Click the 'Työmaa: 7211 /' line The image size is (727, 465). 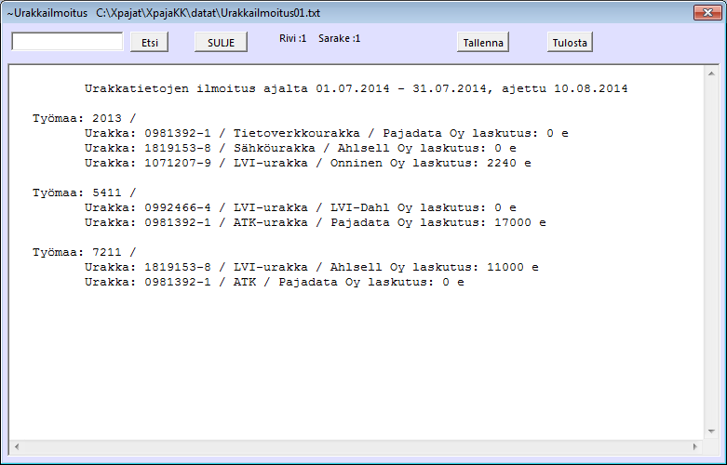click(85, 252)
